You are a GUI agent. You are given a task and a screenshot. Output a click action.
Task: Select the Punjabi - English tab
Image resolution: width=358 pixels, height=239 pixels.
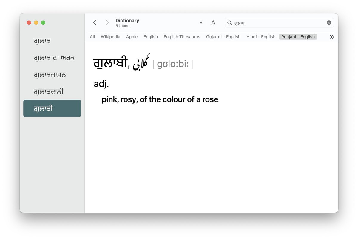298,37
